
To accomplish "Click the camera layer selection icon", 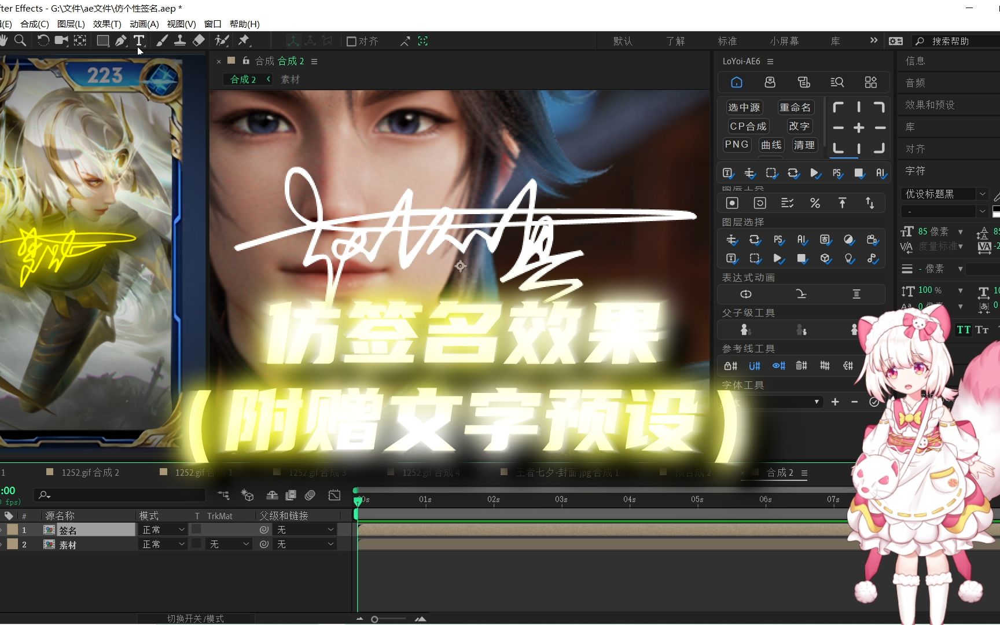I will tap(872, 240).
